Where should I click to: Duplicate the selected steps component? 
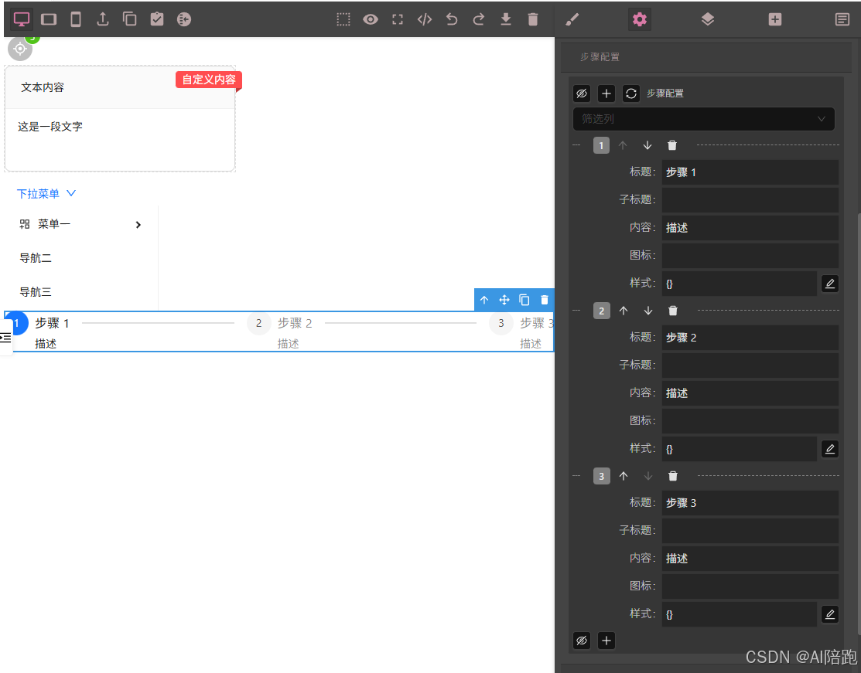point(524,300)
